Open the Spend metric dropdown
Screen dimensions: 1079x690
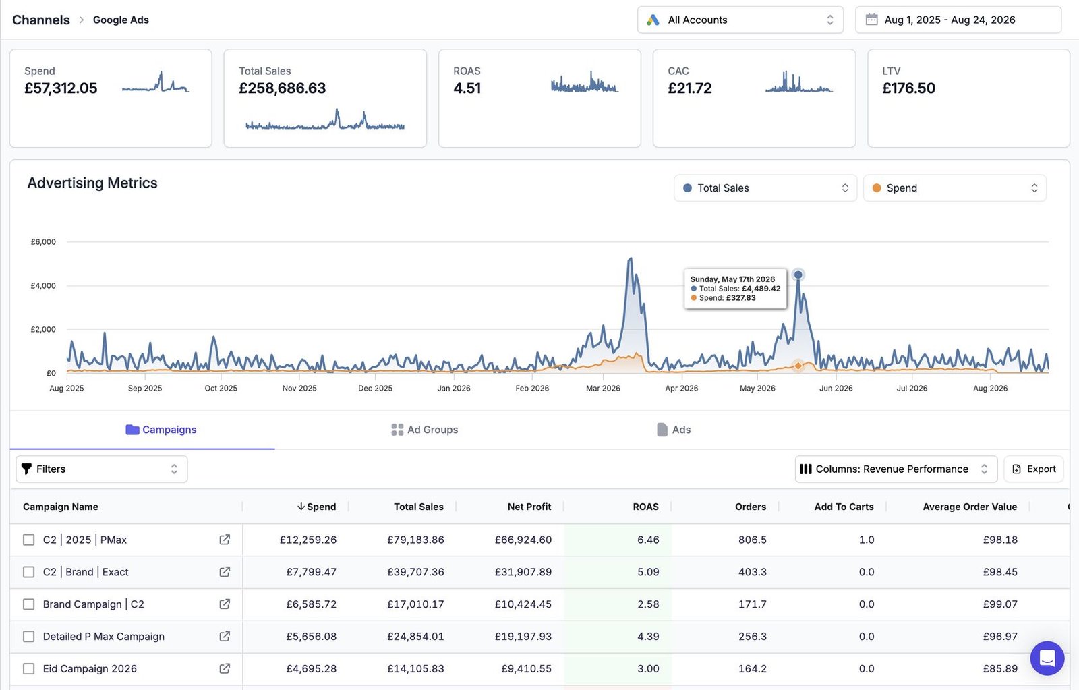click(954, 188)
